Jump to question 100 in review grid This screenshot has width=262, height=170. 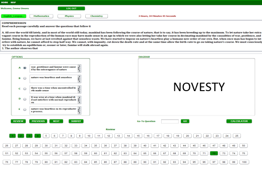tap(244, 162)
